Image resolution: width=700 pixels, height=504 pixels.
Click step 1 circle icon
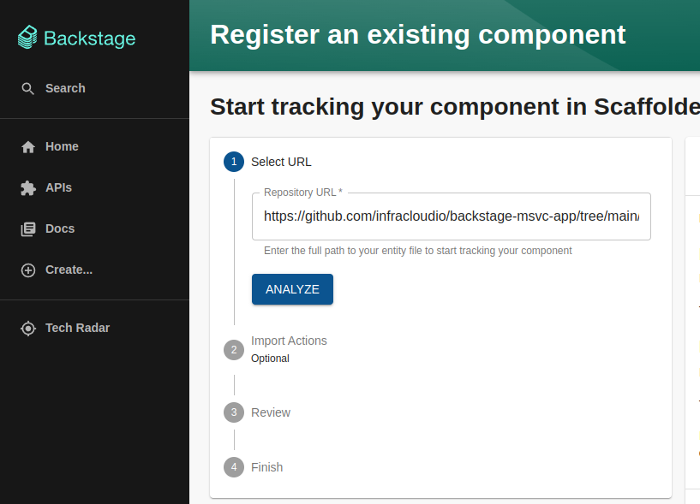click(234, 162)
